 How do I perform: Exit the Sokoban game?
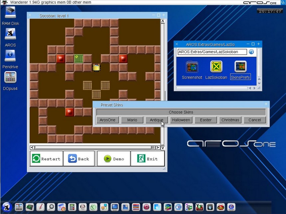coord(147,159)
